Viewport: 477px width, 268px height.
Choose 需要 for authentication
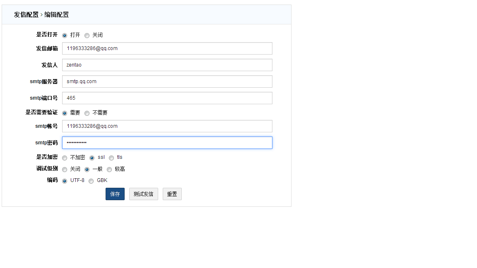point(65,113)
